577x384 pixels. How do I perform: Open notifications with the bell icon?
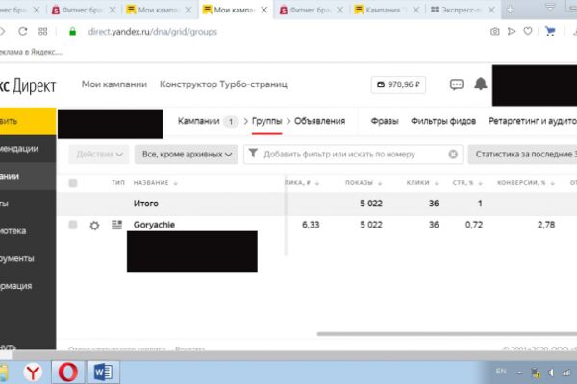480,84
